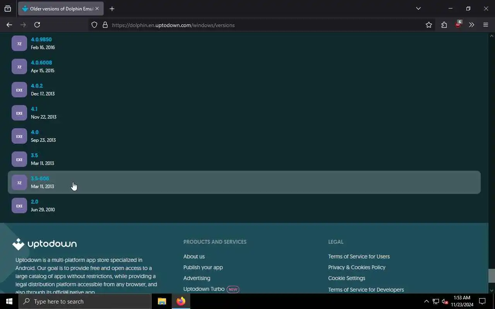The width and height of the screenshot is (495, 309).
Task: Open the Firefox View icon
Action: click(8, 8)
